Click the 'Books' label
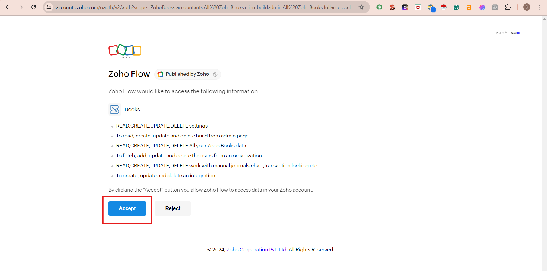Screen dimensions: 547x271 click(132, 110)
